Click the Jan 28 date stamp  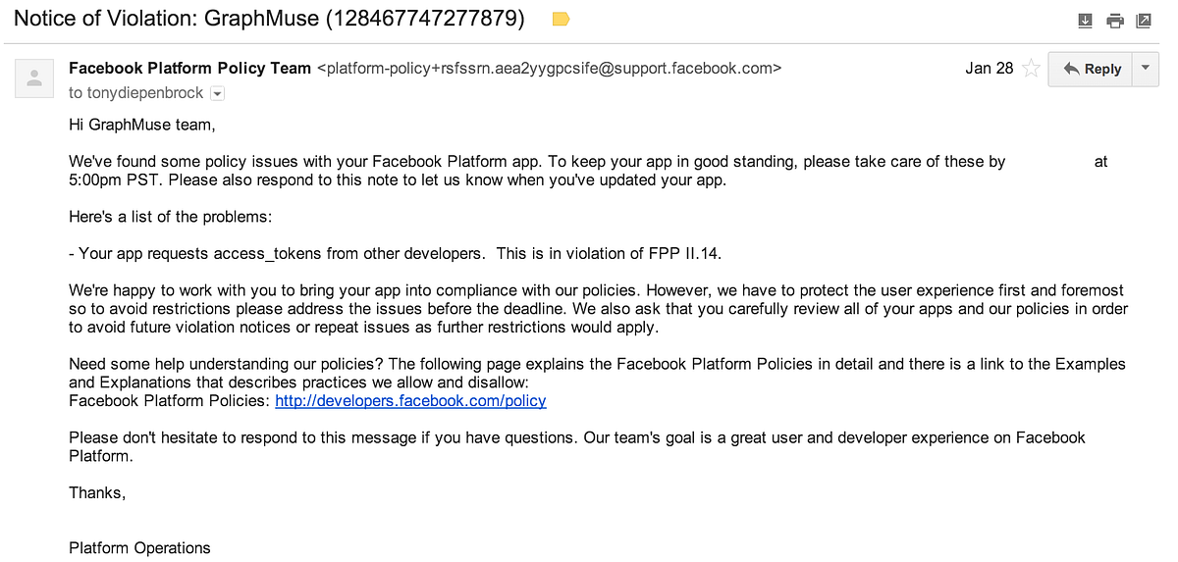989,69
